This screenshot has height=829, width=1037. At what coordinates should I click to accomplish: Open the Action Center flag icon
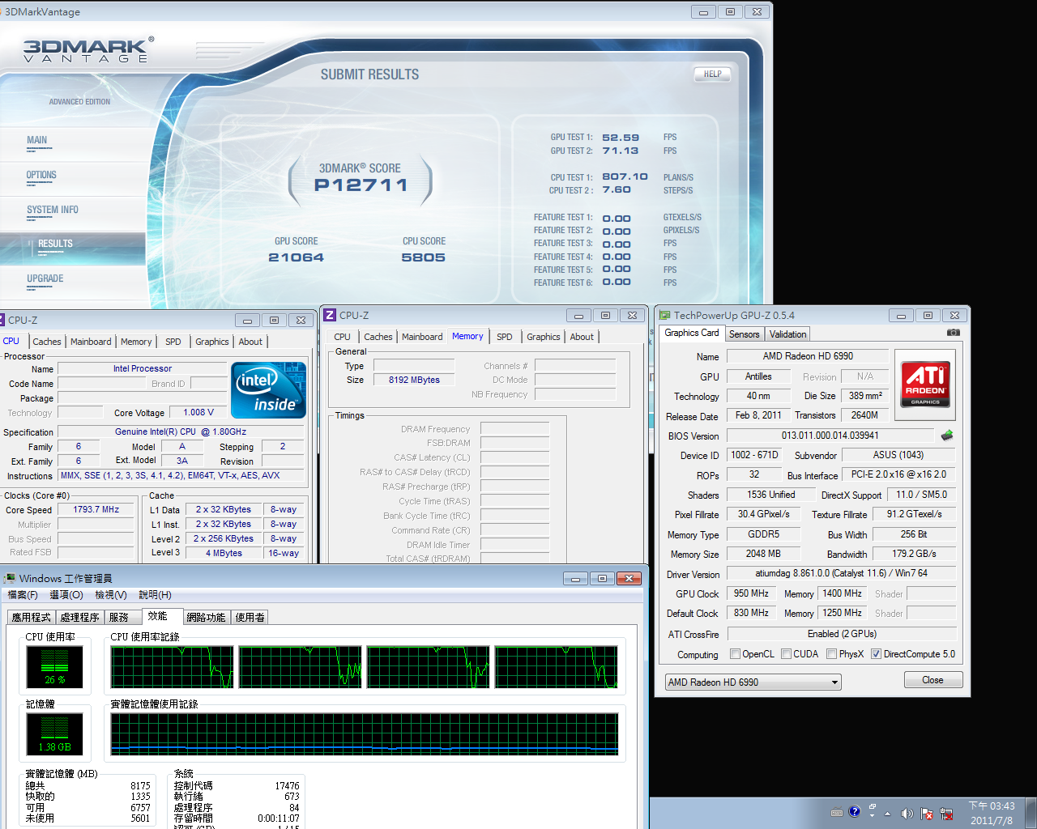point(926,814)
